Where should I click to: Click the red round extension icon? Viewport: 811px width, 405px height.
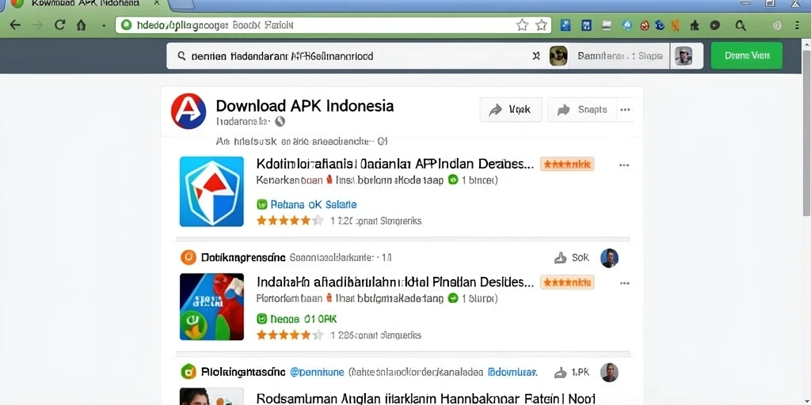[645, 25]
